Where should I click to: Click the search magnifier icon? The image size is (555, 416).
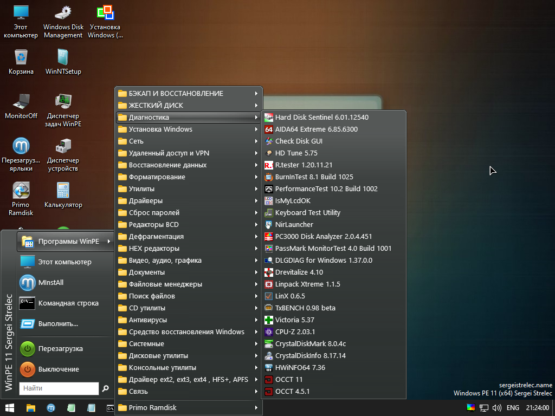106,388
